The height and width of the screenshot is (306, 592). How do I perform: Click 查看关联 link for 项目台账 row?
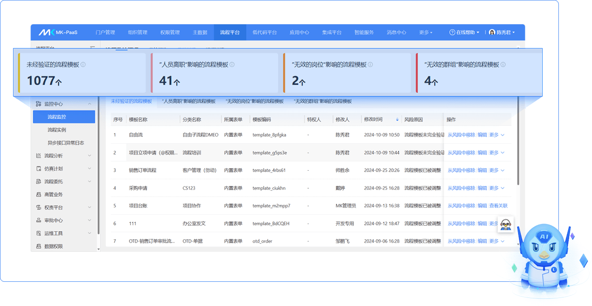(498, 206)
